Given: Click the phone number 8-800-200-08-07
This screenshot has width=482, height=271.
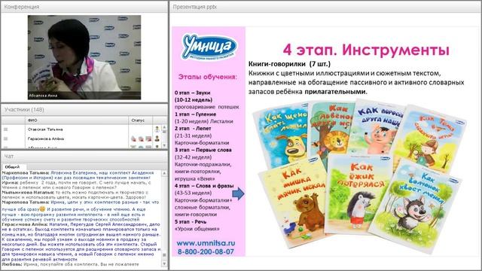Looking at the screenshot, I should point(206,251).
